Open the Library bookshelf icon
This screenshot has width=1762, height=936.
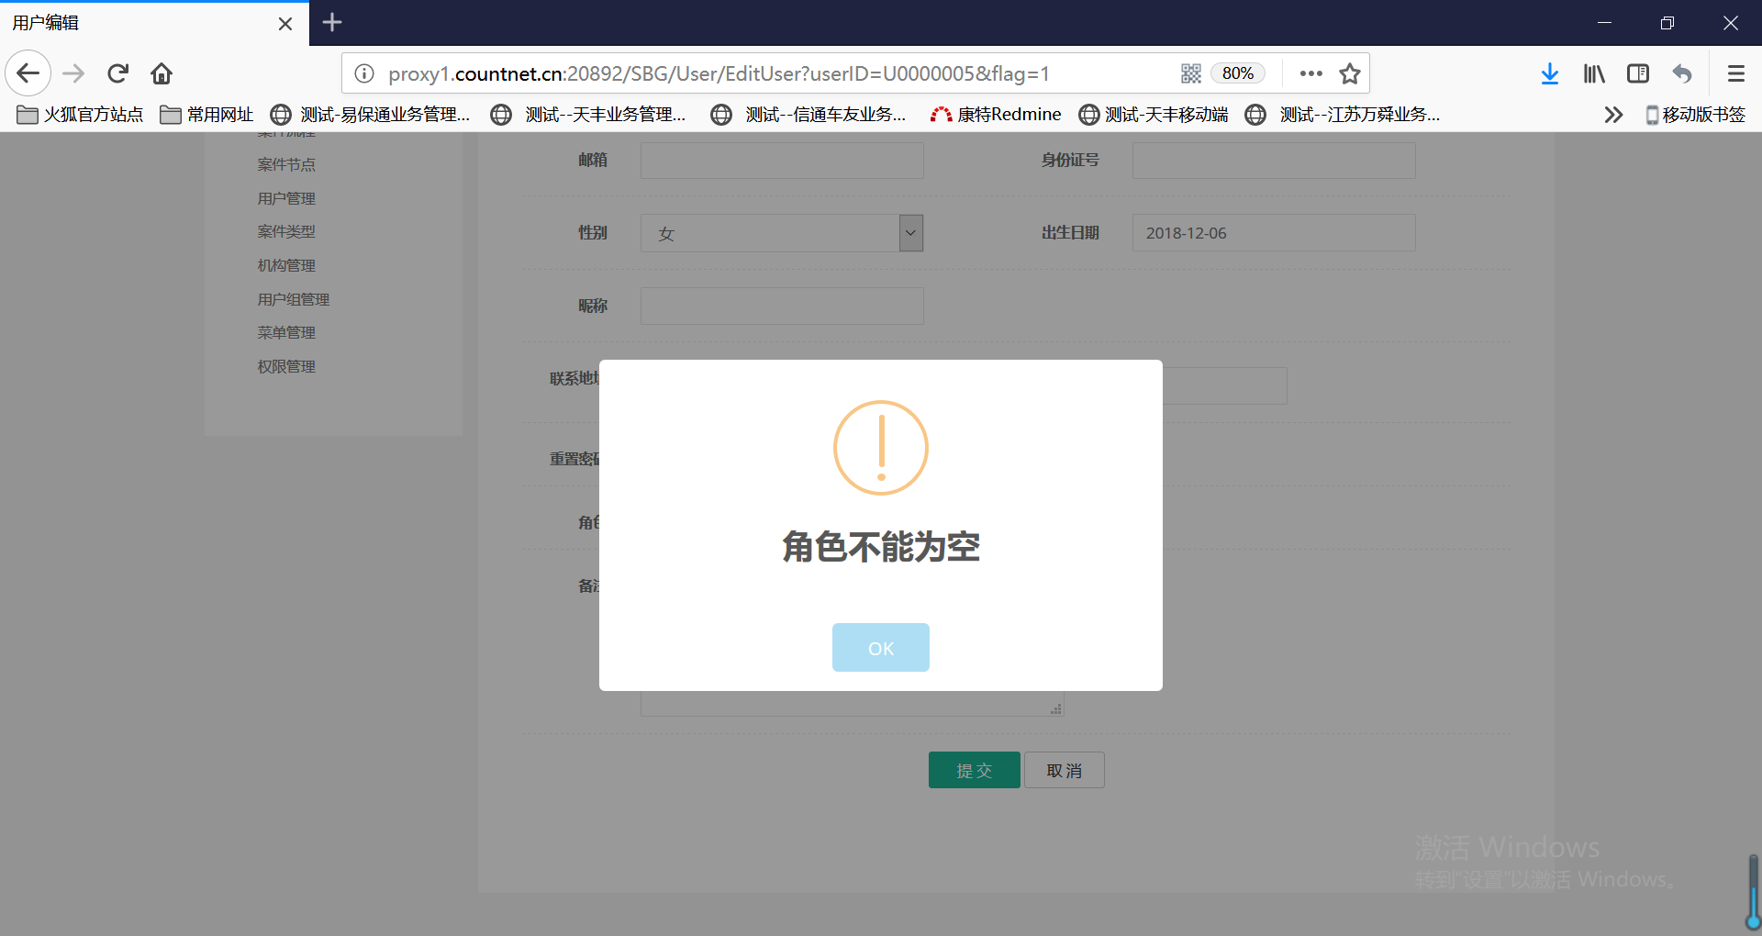[1594, 73]
